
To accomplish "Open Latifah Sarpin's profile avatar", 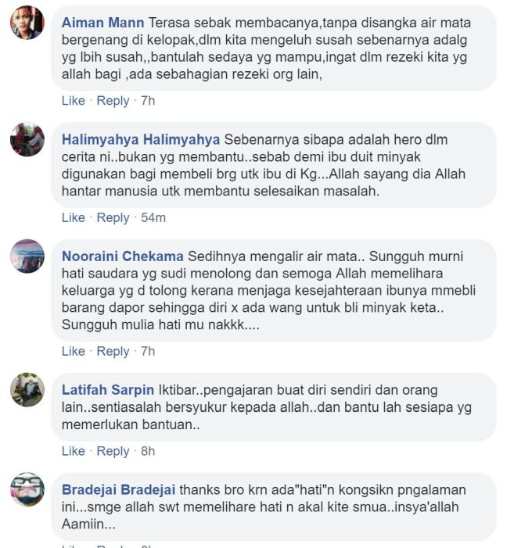I will coord(27,389).
